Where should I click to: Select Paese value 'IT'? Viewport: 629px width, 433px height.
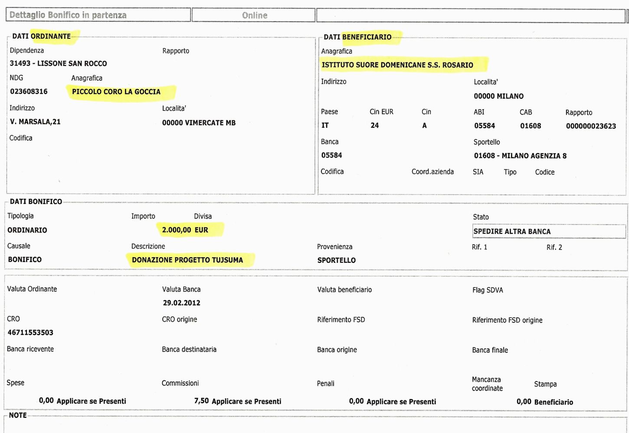coord(325,126)
